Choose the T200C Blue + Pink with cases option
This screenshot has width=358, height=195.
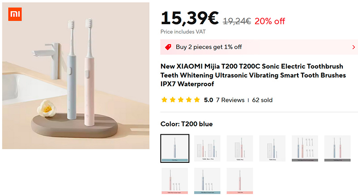207,149
